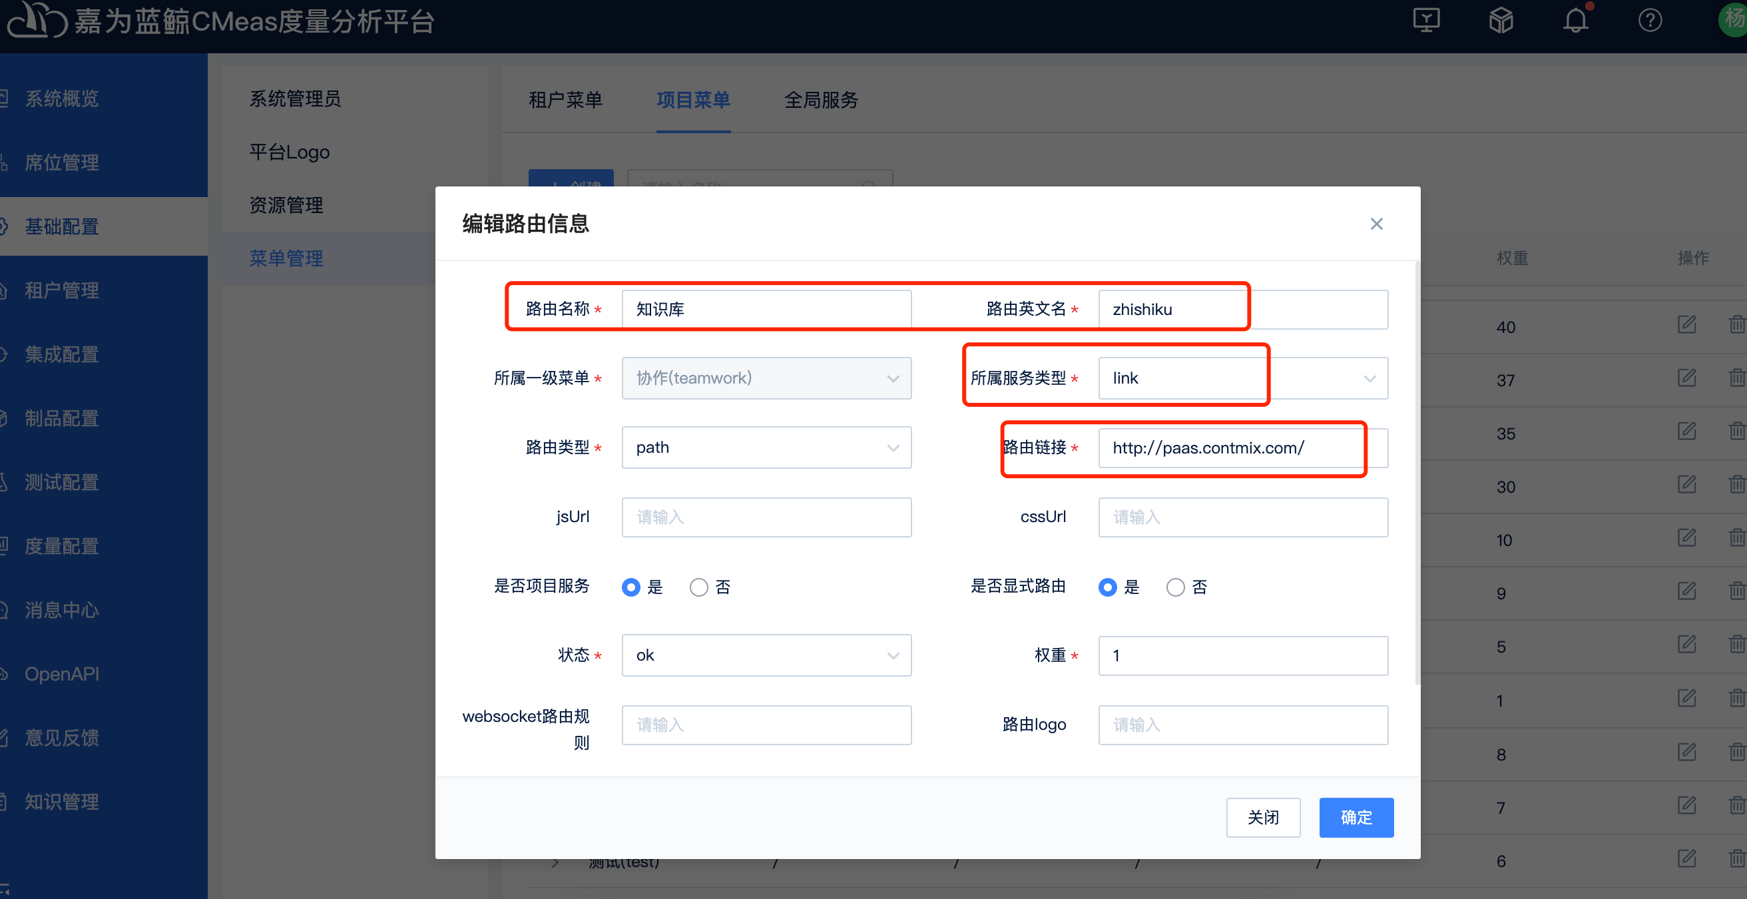Edit the row with weight 40

[x=1686, y=324]
